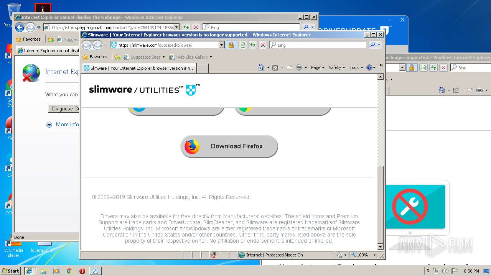This screenshot has width=491, height=276.
Task: Click the vertical scrollbar thumb
Action: click(381, 204)
